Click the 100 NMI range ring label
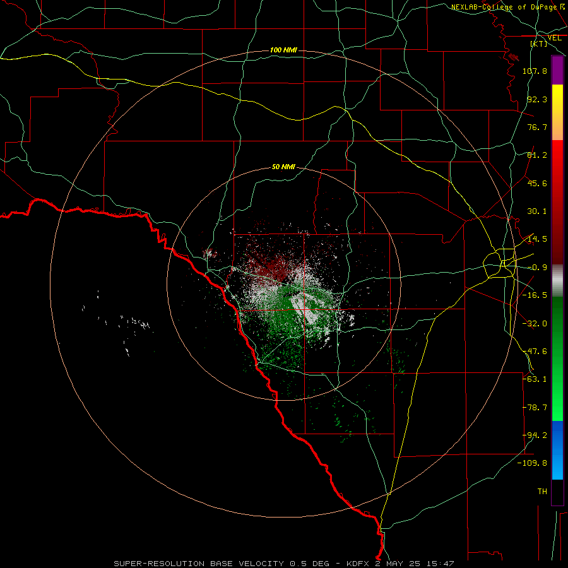 coord(283,50)
